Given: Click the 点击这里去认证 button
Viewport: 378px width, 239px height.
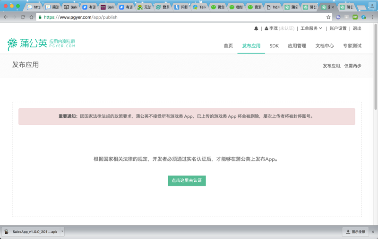Looking at the screenshot, I should 187,181.
